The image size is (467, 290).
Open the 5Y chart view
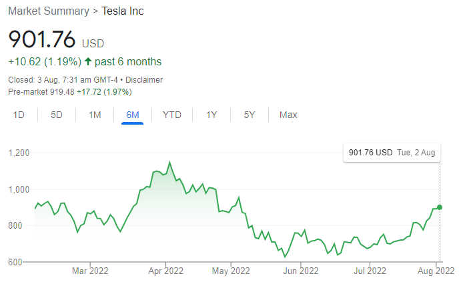[x=250, y=115]
